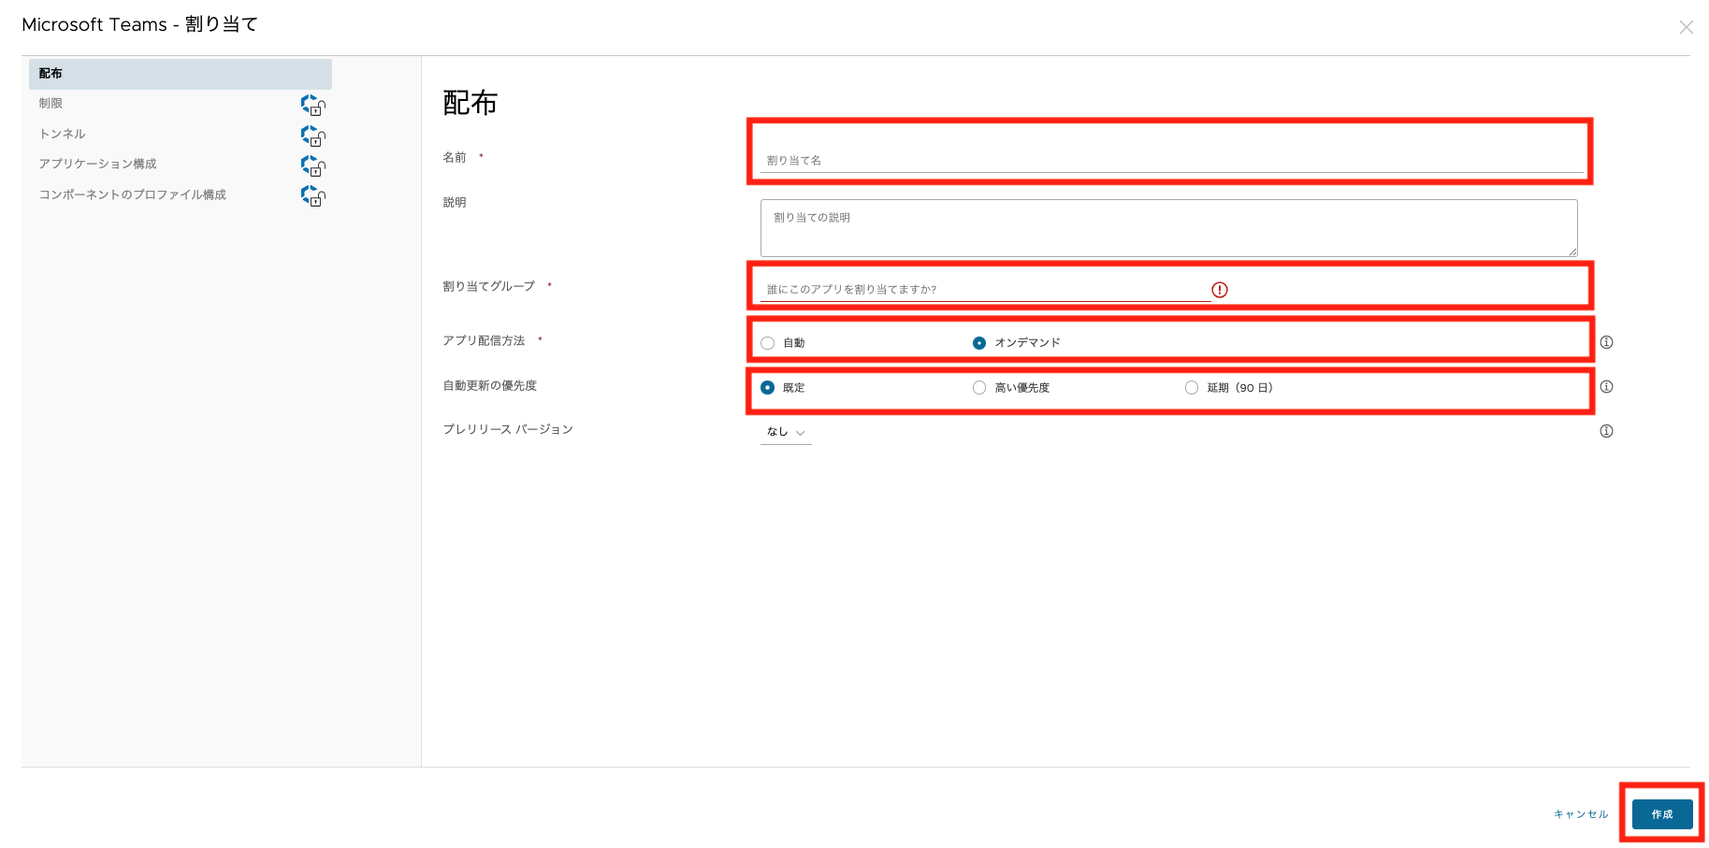Click the info icon for プレリリース バージョン

pyautogui.click(x=1606, y=431)
